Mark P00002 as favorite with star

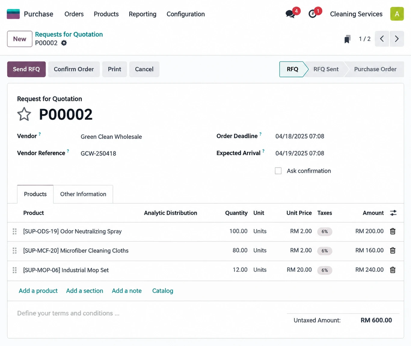tap(24, 114)
